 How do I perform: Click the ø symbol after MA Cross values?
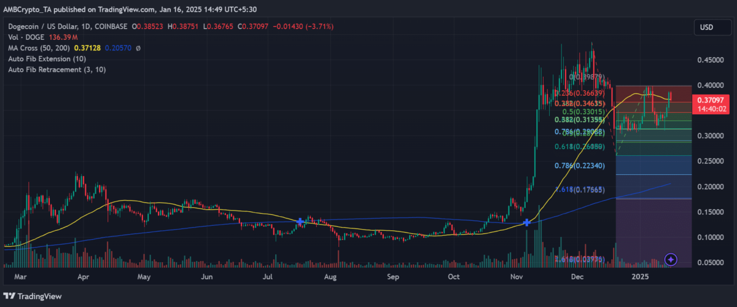[138, 48]
